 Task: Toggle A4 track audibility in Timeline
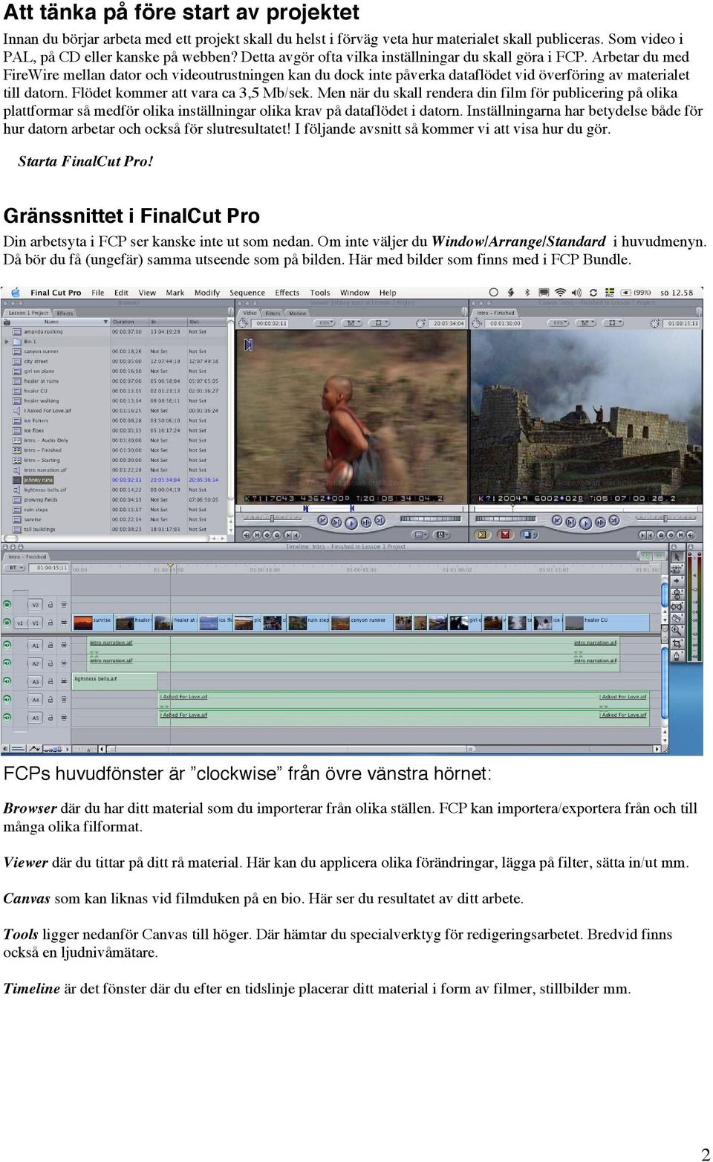coord(7,699)
